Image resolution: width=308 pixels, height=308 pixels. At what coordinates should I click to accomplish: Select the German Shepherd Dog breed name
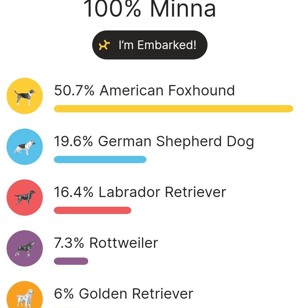[x=176, y=141]
